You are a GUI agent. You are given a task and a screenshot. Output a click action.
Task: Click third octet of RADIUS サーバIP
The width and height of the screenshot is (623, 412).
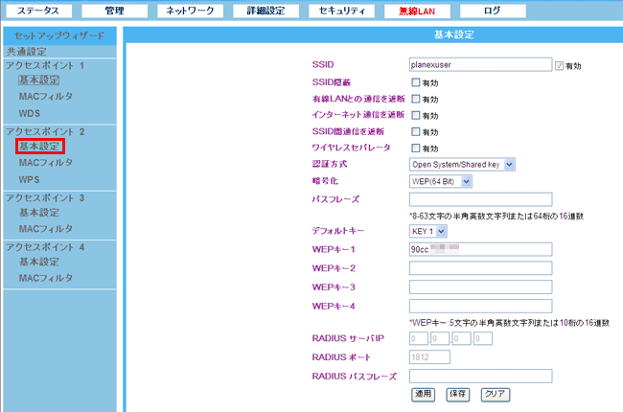462,338
